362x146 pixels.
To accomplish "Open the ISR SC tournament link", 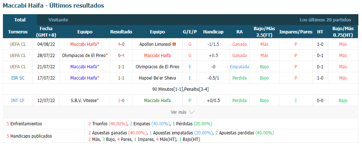I will coord(18,78).
